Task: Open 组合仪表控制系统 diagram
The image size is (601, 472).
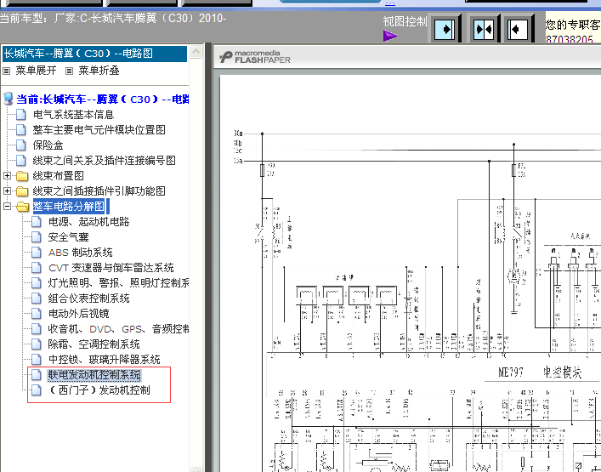Action: click(x=89, y=299)
